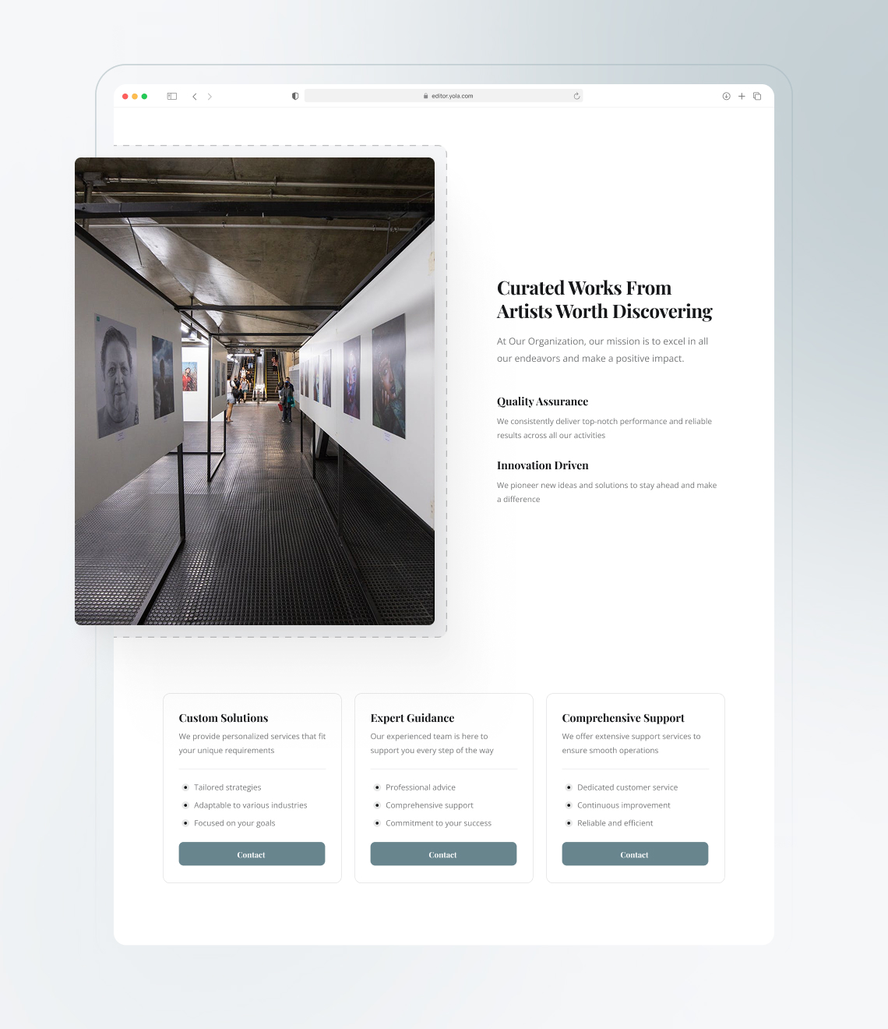The width and height of the screenshot is (888, 1029).
Task: Navigate back using the left arrow
Action: (x=195, y=96)
